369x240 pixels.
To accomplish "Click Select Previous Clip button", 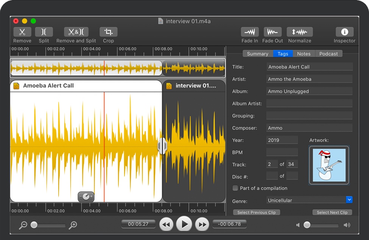I will tap(257, 212).
